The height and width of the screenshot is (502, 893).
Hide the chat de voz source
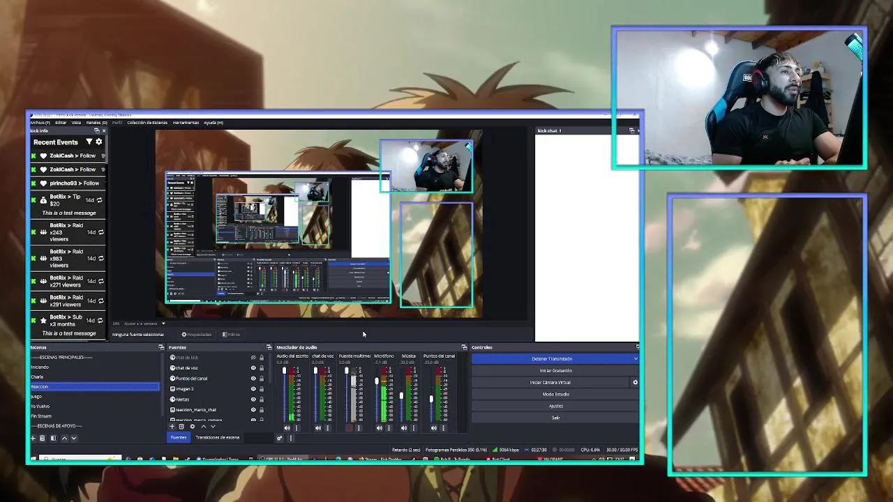tap(253, 368)
